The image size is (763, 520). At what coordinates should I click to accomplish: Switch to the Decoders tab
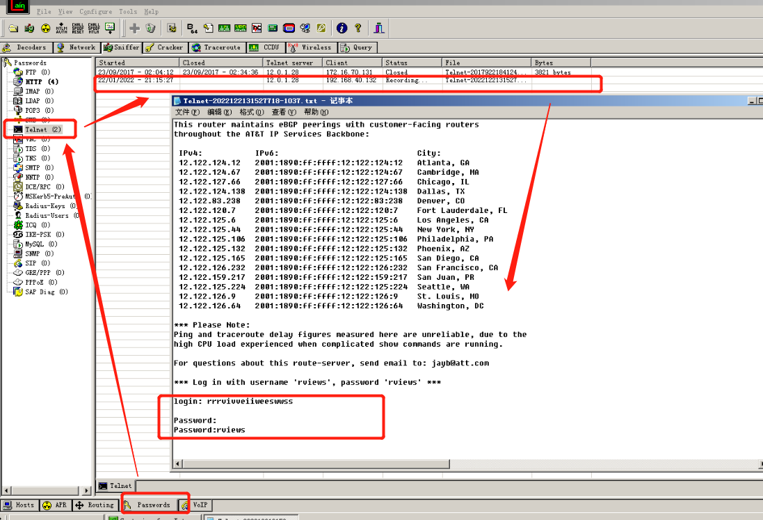pos(25,48)
